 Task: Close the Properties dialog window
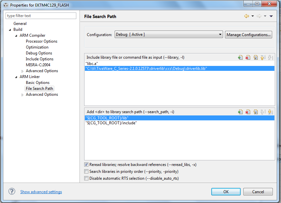tap(269, 4)
